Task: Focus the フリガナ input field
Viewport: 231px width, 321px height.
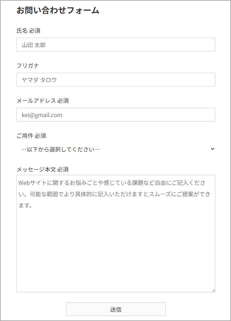Action: point(116,80)
